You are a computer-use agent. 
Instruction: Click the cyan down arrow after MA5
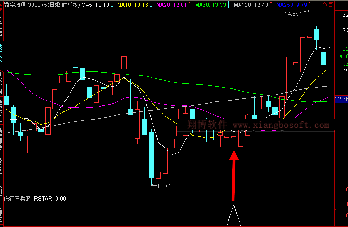tap(112, 5)
